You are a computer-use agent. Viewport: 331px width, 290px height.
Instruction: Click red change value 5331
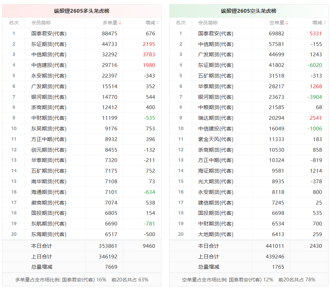pyautogui.click(x=316, y=34)
